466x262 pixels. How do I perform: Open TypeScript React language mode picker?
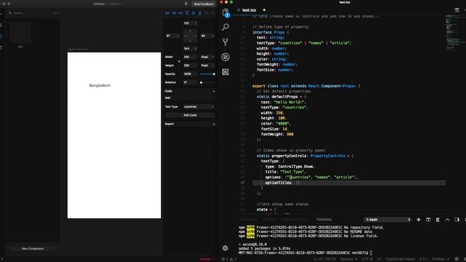(x=400, y=259)
